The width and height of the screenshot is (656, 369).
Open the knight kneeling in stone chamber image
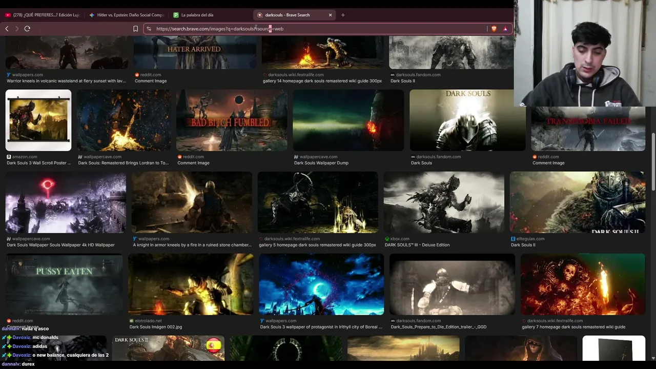[x=192, y=202]
